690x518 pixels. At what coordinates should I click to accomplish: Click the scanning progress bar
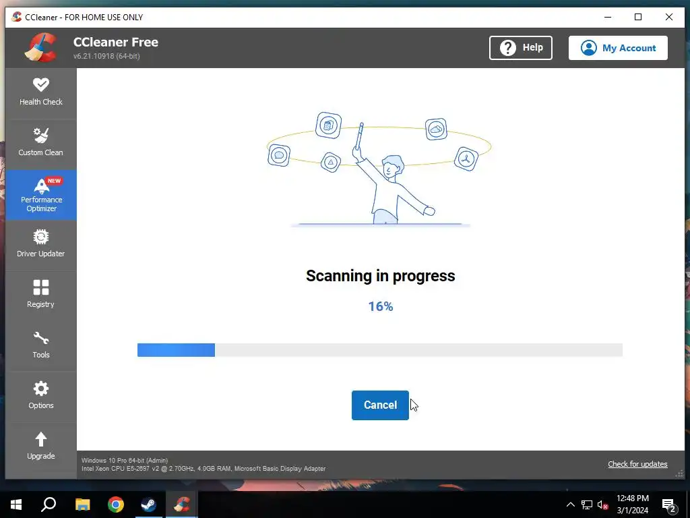pyautogui.click(x=380, y=350)
